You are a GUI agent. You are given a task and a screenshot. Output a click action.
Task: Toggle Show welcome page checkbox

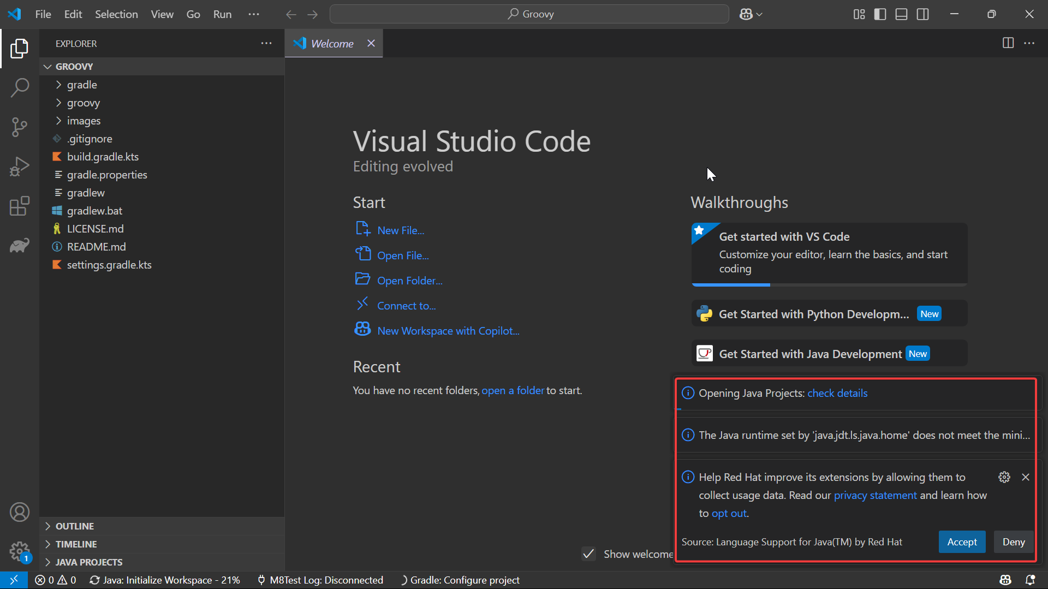pos(588,554)
